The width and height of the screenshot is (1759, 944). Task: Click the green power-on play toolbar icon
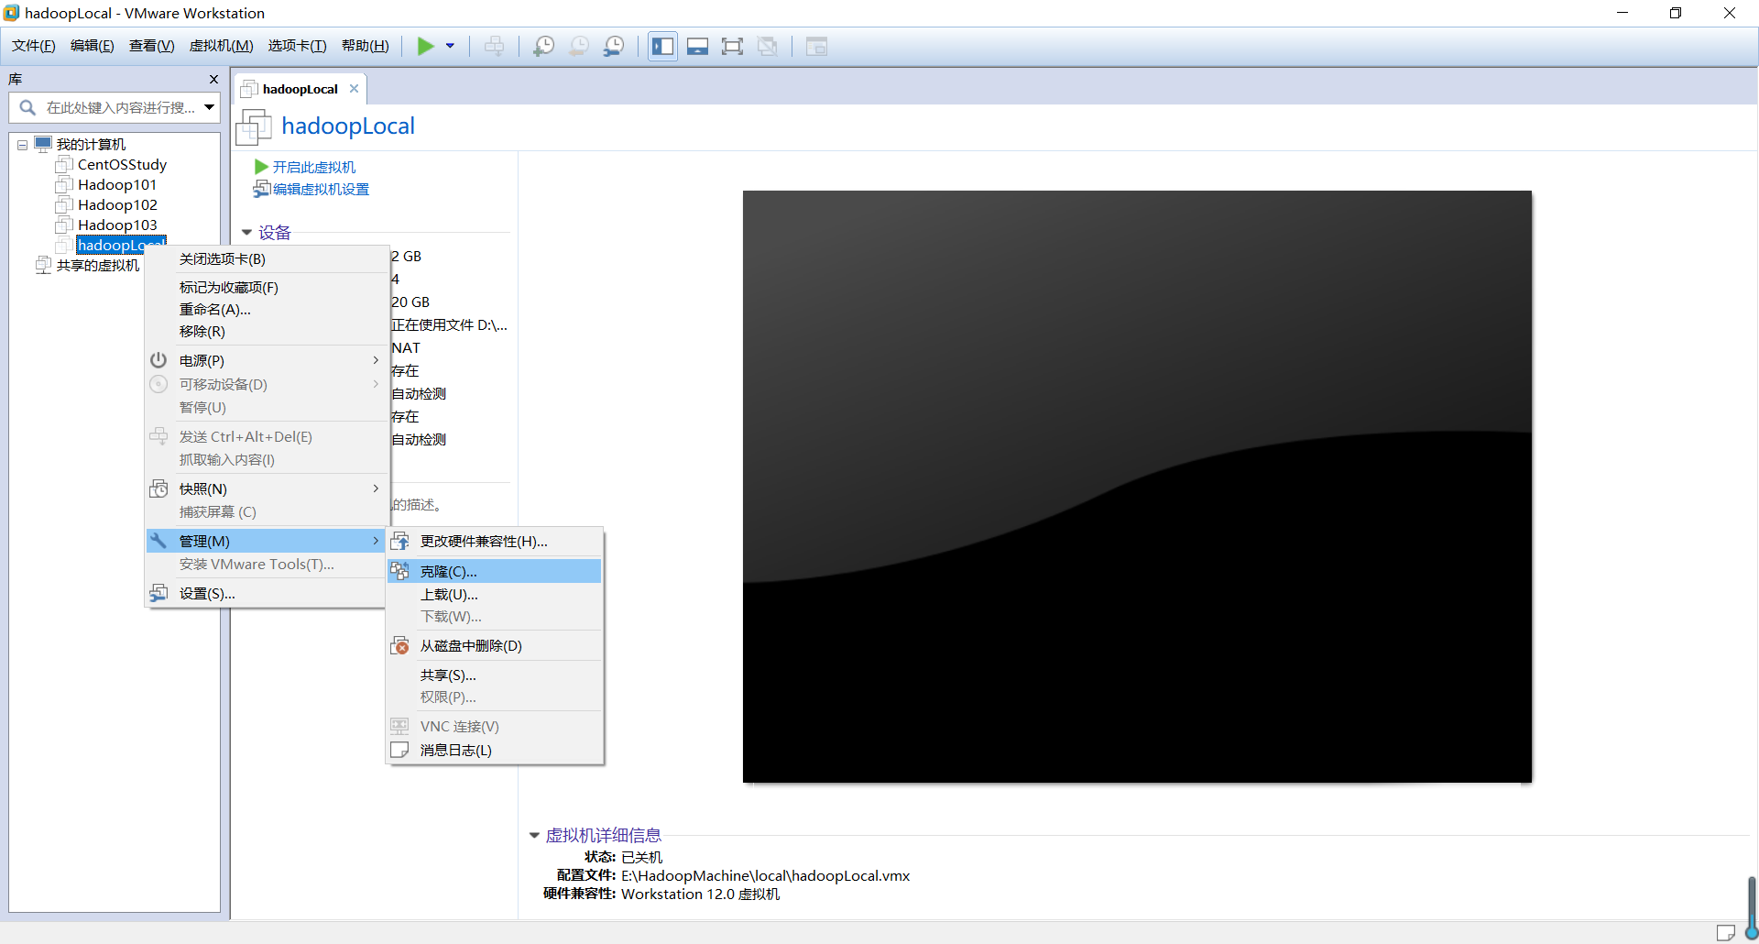click(426, 46)
